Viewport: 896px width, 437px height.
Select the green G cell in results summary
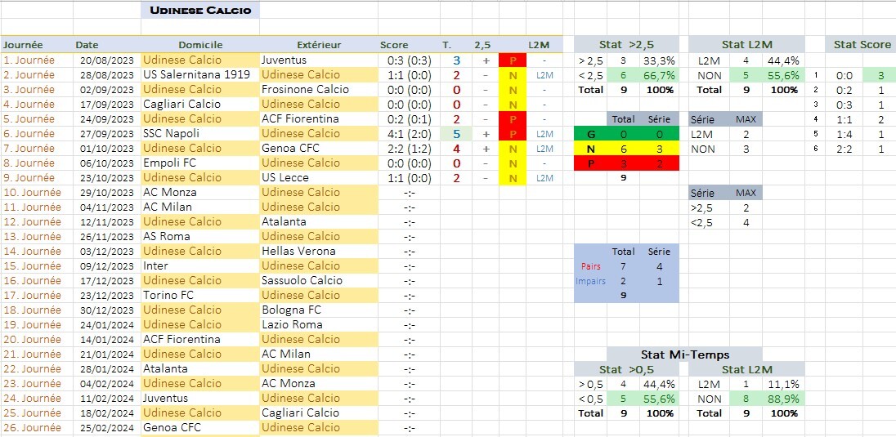tap(591, 134)
